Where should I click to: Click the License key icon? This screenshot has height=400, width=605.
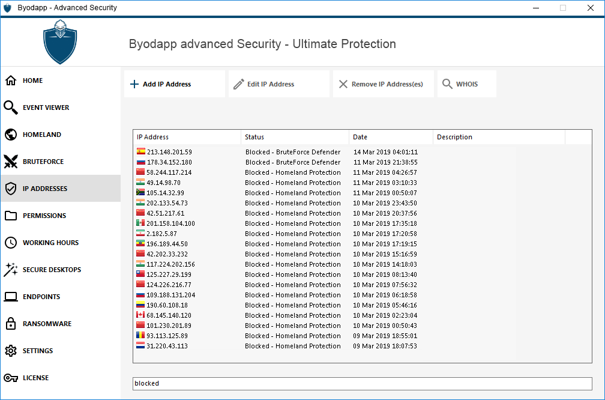[11, 378]
